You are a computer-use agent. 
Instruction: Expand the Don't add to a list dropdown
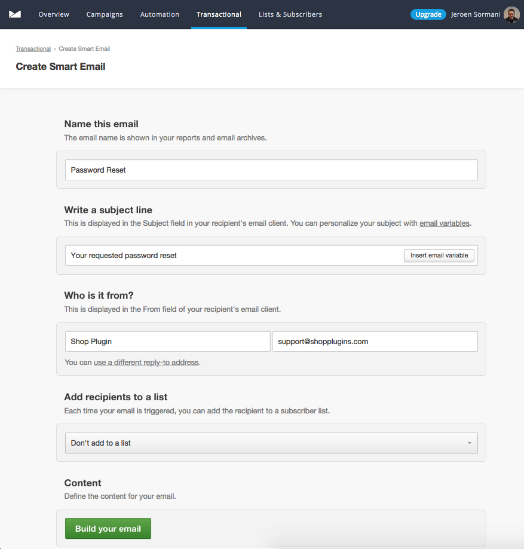[271, 443]
